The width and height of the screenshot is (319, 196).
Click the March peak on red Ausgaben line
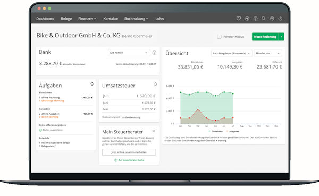tap(198, 110)
